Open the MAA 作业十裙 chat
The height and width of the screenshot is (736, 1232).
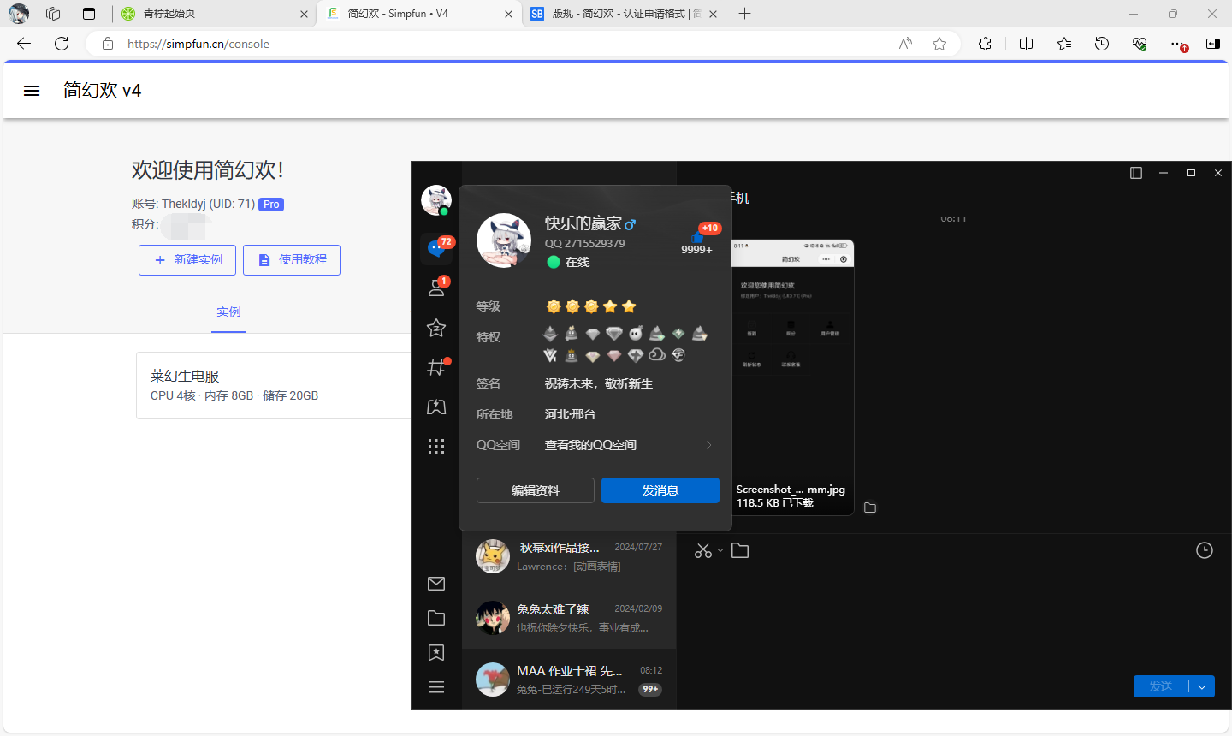570,680
